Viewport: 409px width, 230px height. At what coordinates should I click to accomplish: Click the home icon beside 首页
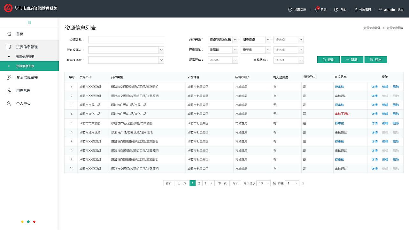[x=9, y=34]
